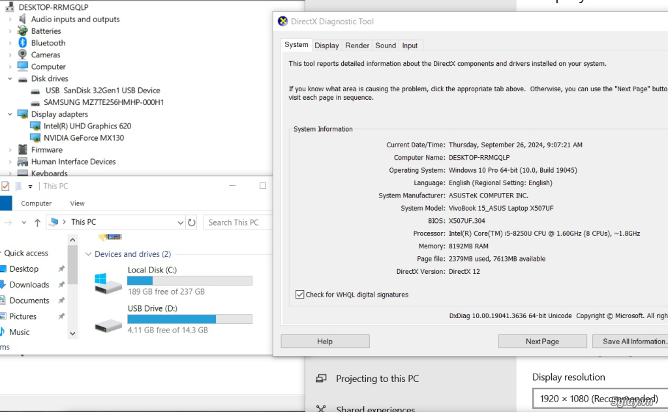Open Projecting to this PC settings
Image resolution: width=668 pixels, height=412 pixels.
[377, 378]
